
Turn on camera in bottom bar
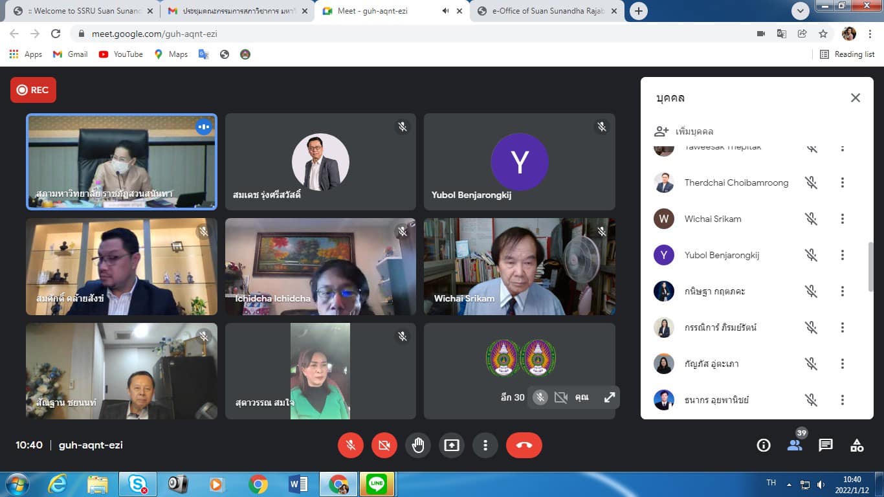pyautogui.click(x=384, y=445)
